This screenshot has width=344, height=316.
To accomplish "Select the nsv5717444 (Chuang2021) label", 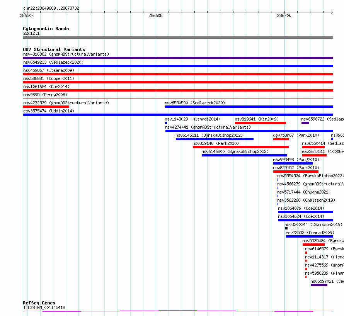I will pos(304,192).
